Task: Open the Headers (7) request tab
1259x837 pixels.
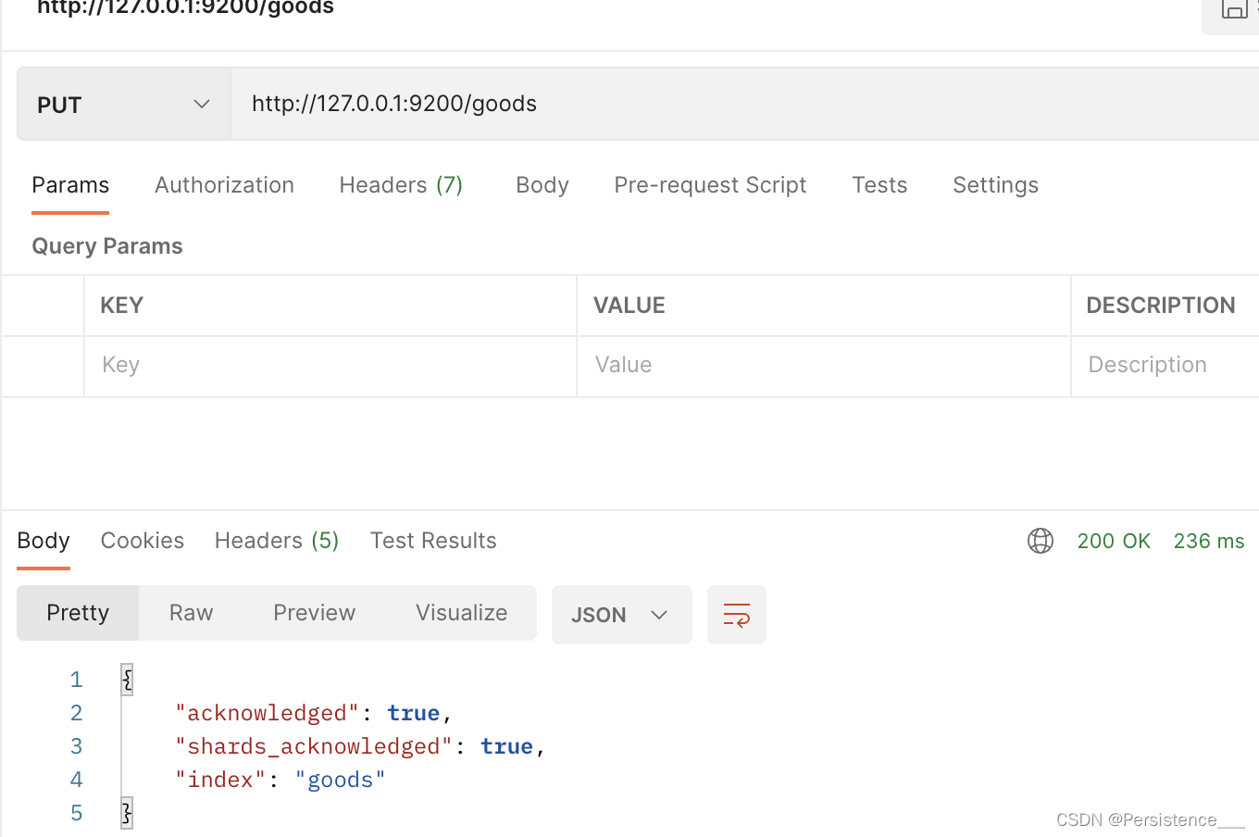Action: (401, 185)
